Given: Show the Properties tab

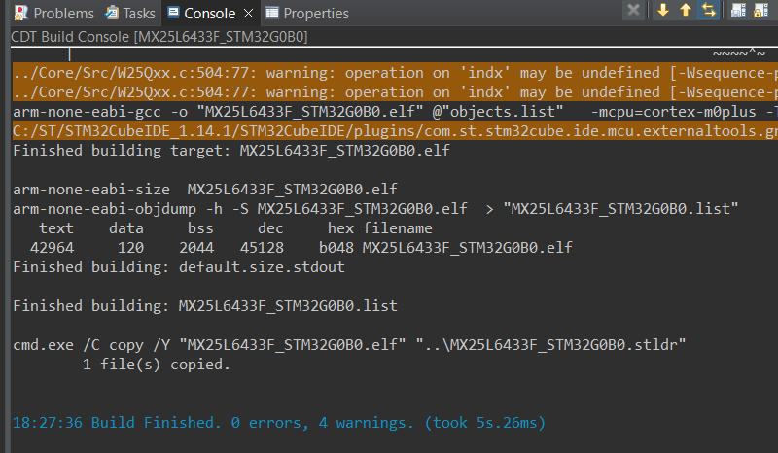Looking at the screenshot, I should pos(306,14).
